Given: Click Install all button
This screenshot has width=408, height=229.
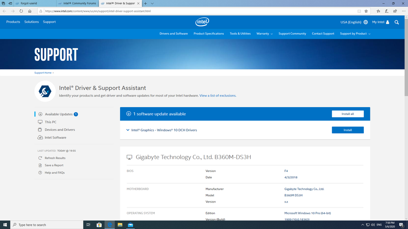Looking at the screenshot, I should click(348, 114).
